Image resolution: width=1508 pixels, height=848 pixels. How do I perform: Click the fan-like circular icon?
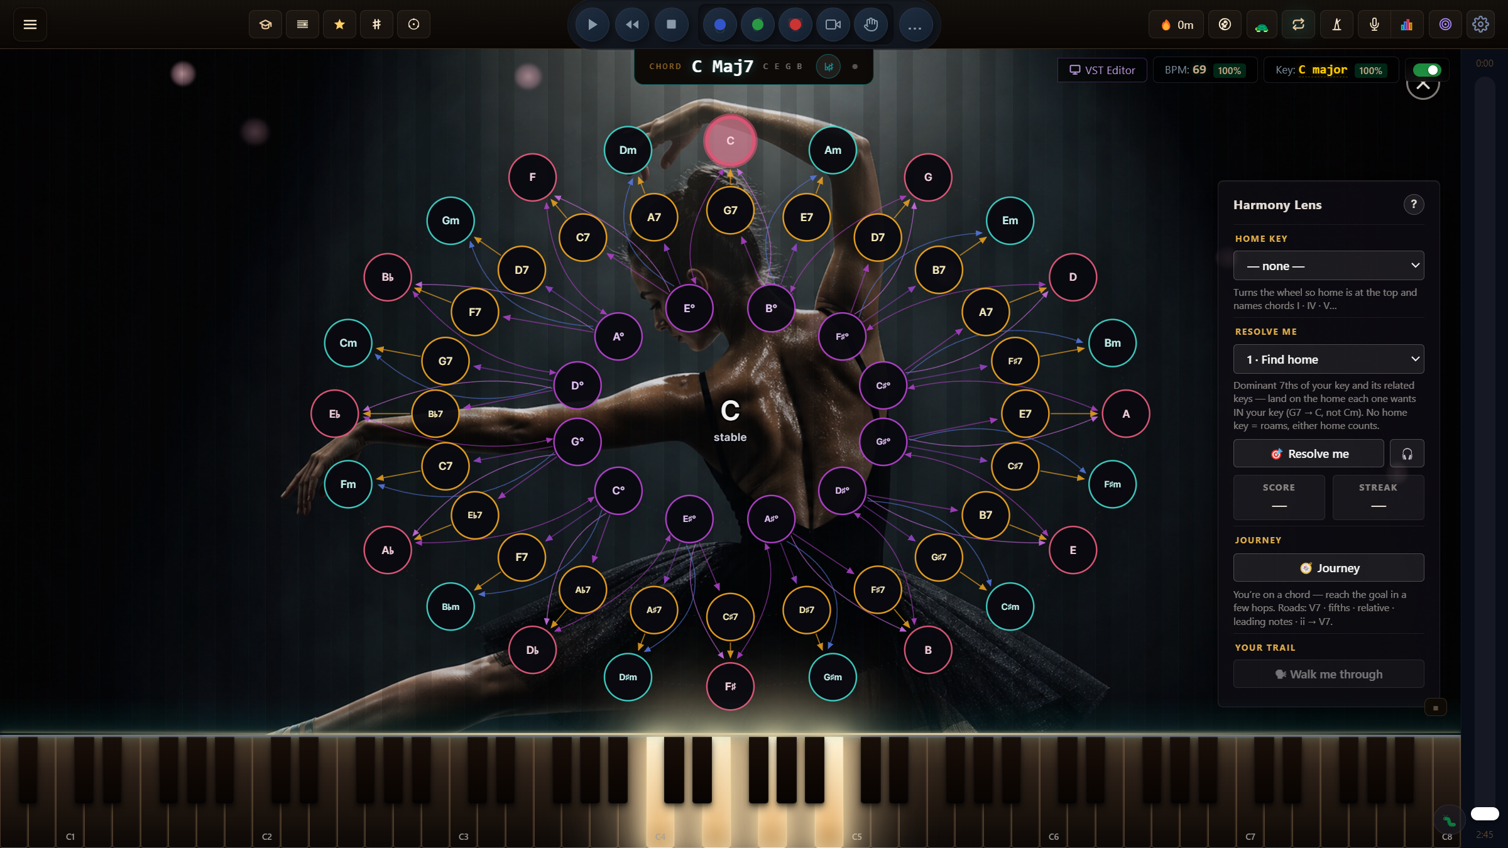[1225, 24]
